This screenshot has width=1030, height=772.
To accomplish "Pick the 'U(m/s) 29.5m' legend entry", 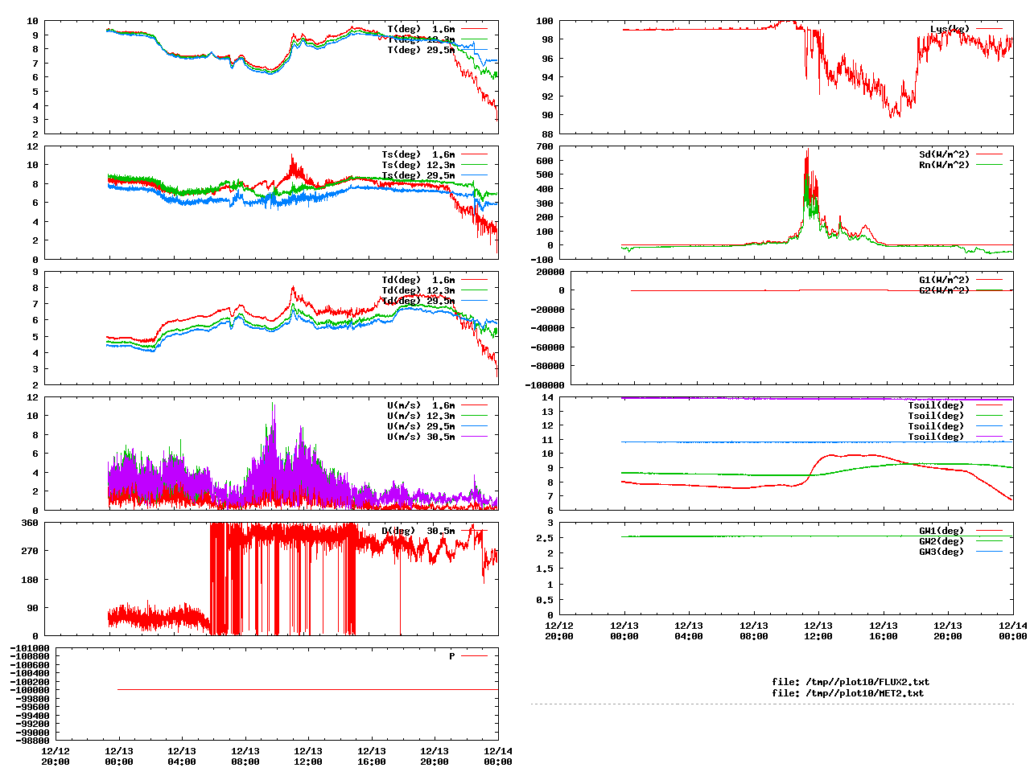I will (x=421, y=426).
